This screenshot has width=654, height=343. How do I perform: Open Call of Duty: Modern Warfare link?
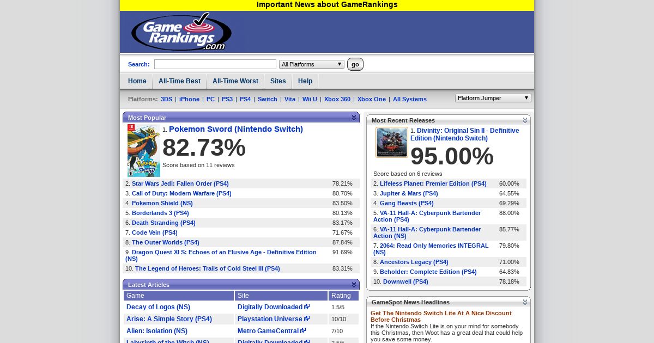coord(181,193)
